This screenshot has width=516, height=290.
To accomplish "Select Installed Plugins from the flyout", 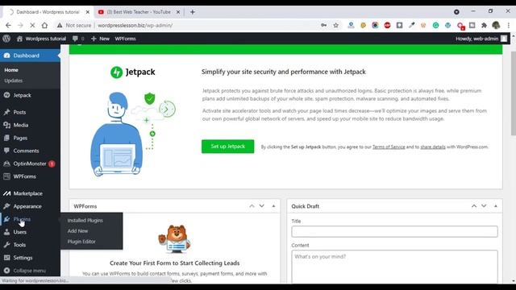I will 85,220.
